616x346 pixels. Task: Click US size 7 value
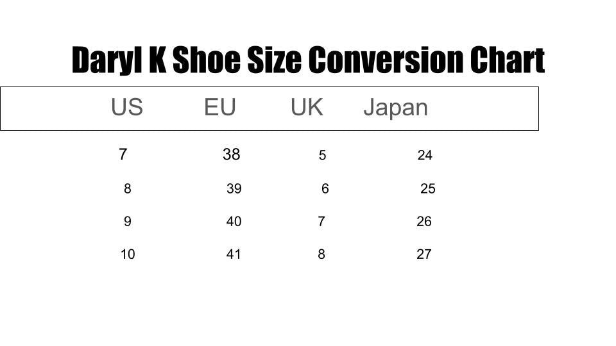[123, 154]
